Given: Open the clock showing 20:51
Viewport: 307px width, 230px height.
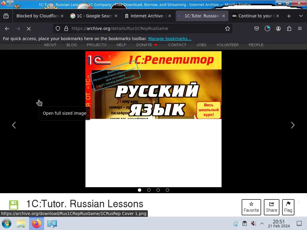Looking at the screenshot, I should tap(279, 223).
